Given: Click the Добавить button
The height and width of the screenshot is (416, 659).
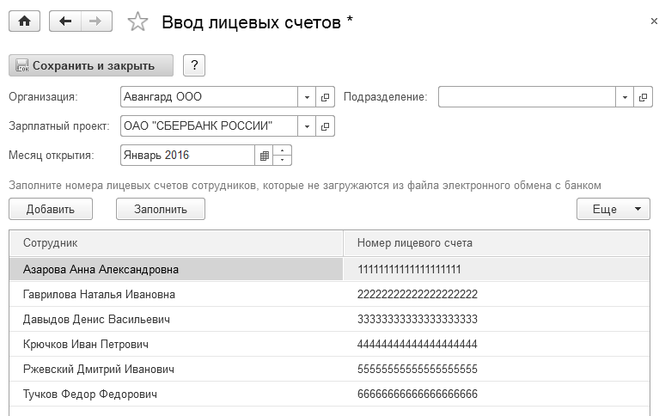Looking at the screenshot, I should [51, 209].
